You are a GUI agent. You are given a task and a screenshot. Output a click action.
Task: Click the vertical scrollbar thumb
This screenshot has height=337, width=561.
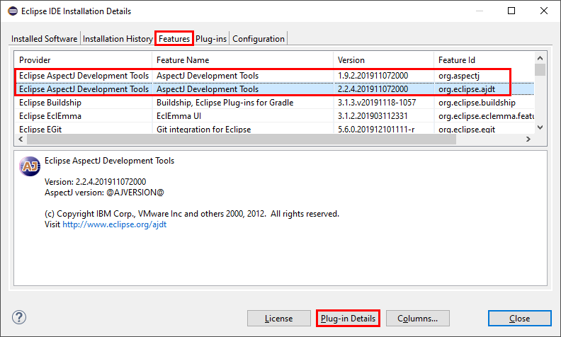pos(540,70)
